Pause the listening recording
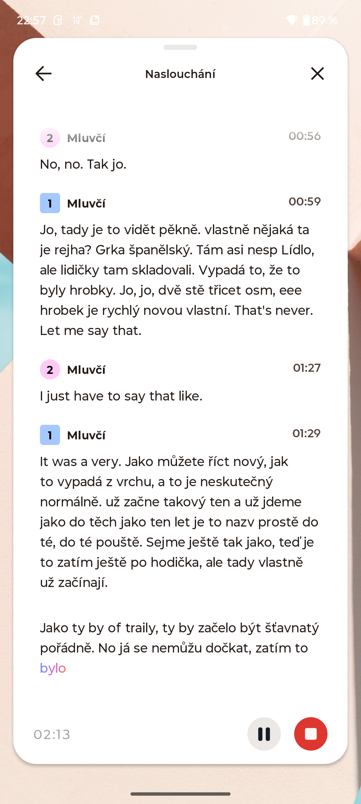The height and width of the screenshot is (804, 361). 264,734
